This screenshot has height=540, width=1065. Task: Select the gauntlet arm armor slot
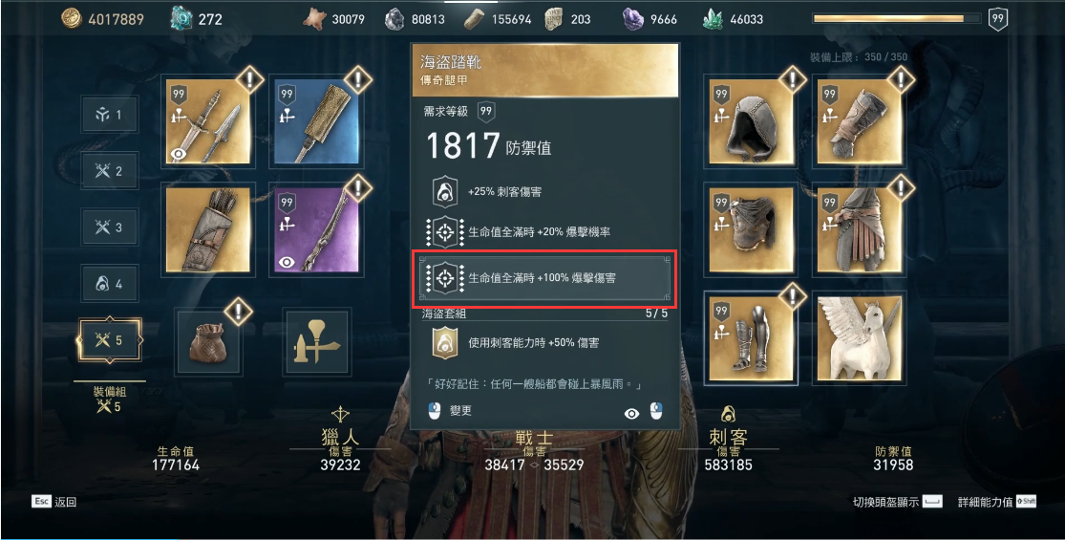click(860, 121)
